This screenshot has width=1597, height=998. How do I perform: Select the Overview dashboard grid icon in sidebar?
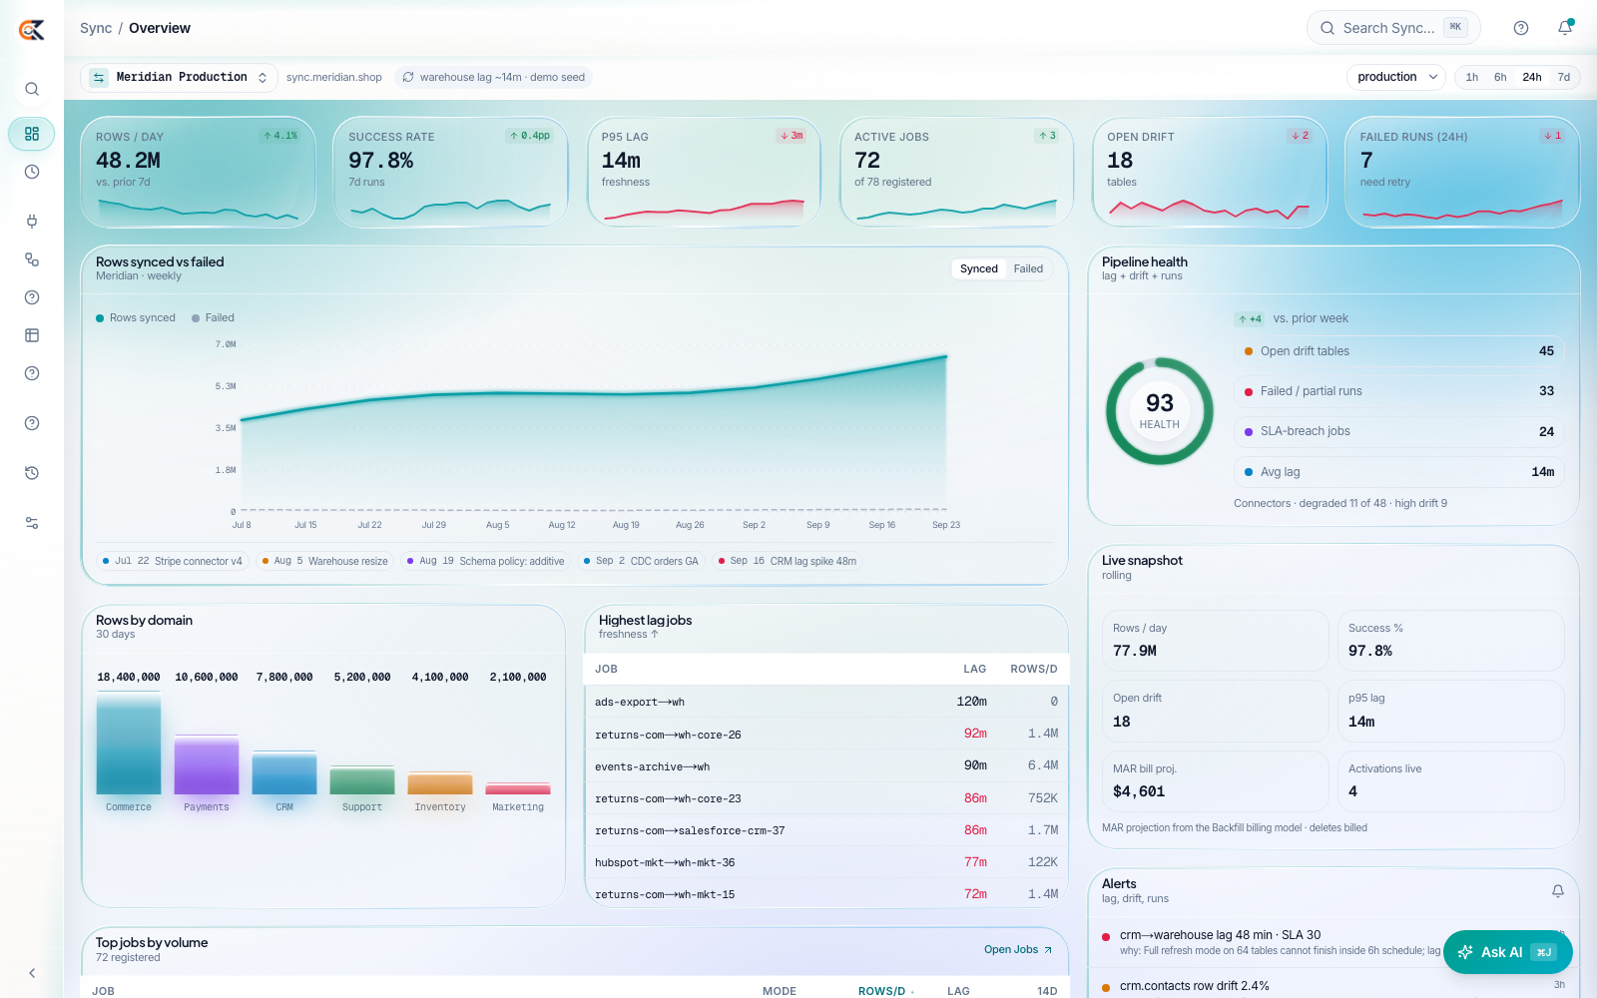point(32,134)
